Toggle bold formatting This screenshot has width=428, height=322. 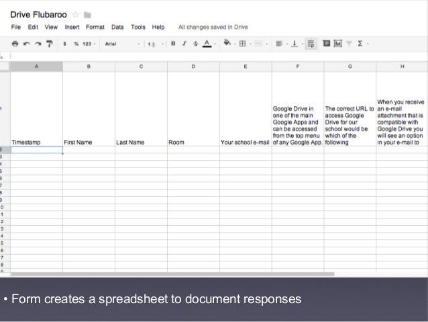[x=173, y=44]
